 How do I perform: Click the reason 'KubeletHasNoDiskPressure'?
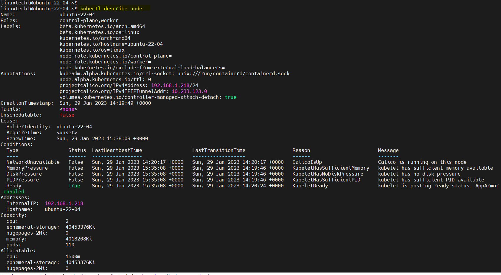pyautogui.click(x=328, y=174)
